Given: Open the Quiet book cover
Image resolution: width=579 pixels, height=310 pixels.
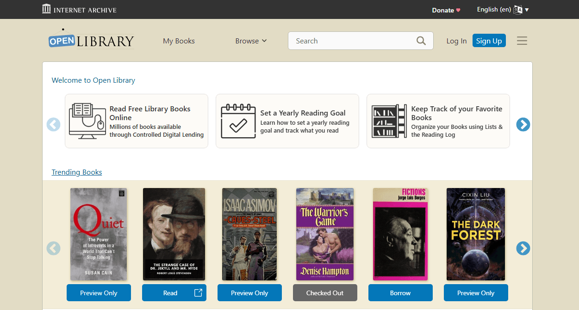Looking at the screenshot, I should (x=99, y=234).
